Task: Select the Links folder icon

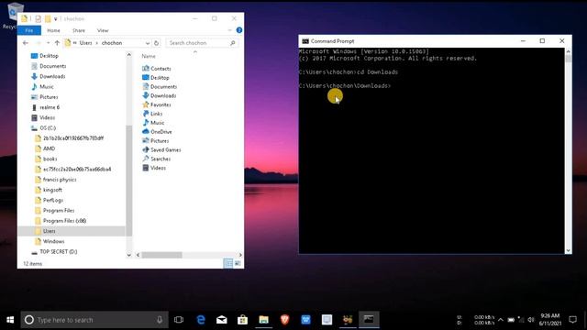Action: [x=146, y=114]
